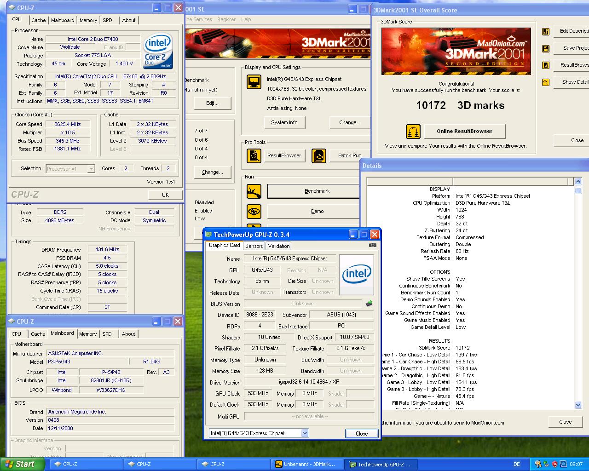This screenshot has width=589, height=471.
Task: Click the taskbar clock showing 09:07
Action: pos(576,465)
